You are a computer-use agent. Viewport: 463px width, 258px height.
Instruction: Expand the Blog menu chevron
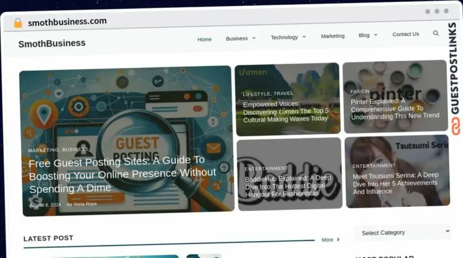coord(376,35)
